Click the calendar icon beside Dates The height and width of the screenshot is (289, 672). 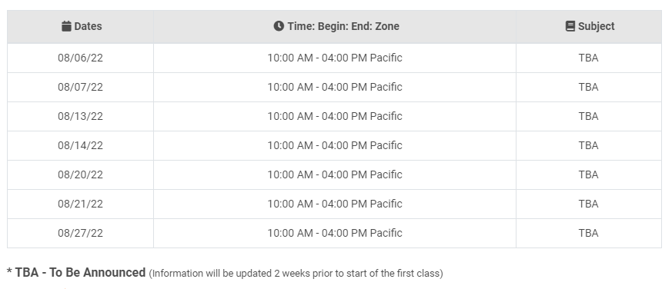pyautogui.click(x=66, y=26)
